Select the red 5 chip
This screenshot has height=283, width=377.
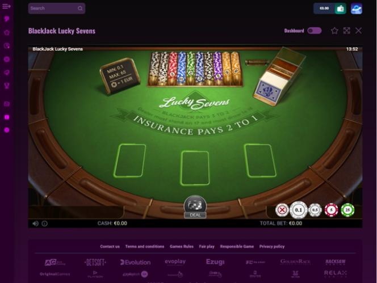tap(332, 210)
